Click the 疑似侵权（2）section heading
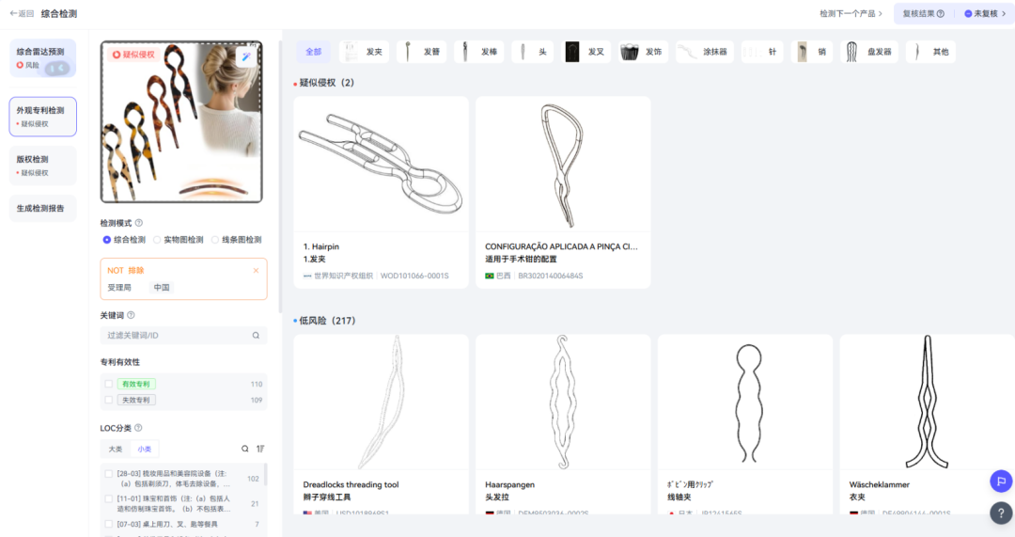This screenshot has height=537, width=1015. pos(326,83)
